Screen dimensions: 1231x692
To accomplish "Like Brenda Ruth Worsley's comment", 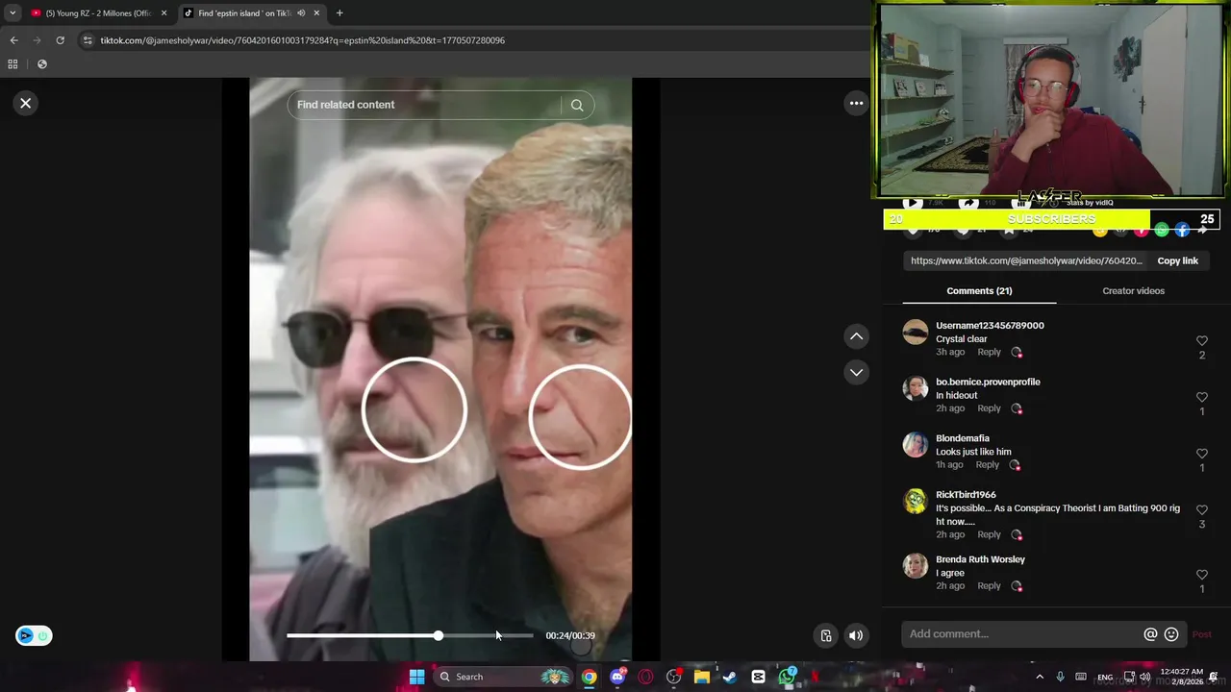I will (1201, 575).
